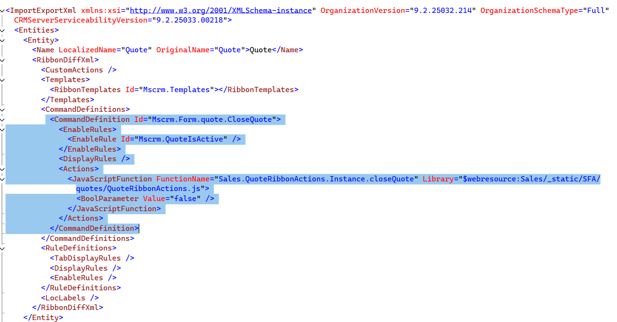Image resolution: width=617 pixels, height=322 pixels.
Task: Collapse the RuleDefinitions section
Action: [x=2, y=248]
